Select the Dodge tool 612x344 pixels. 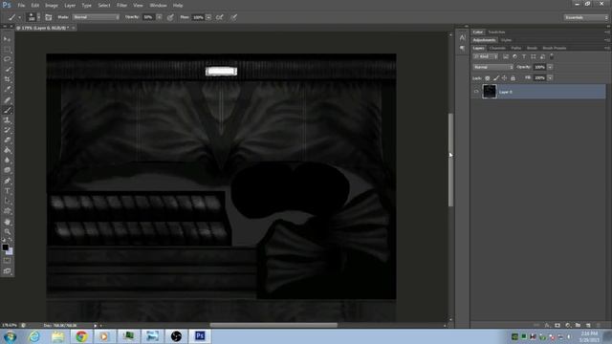click(7, 171)
